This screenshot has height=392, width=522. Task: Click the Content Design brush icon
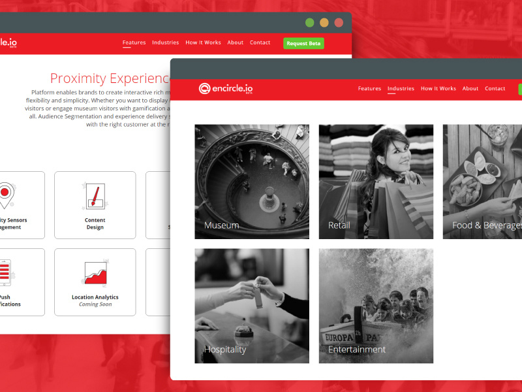click(x=95, y=197)
